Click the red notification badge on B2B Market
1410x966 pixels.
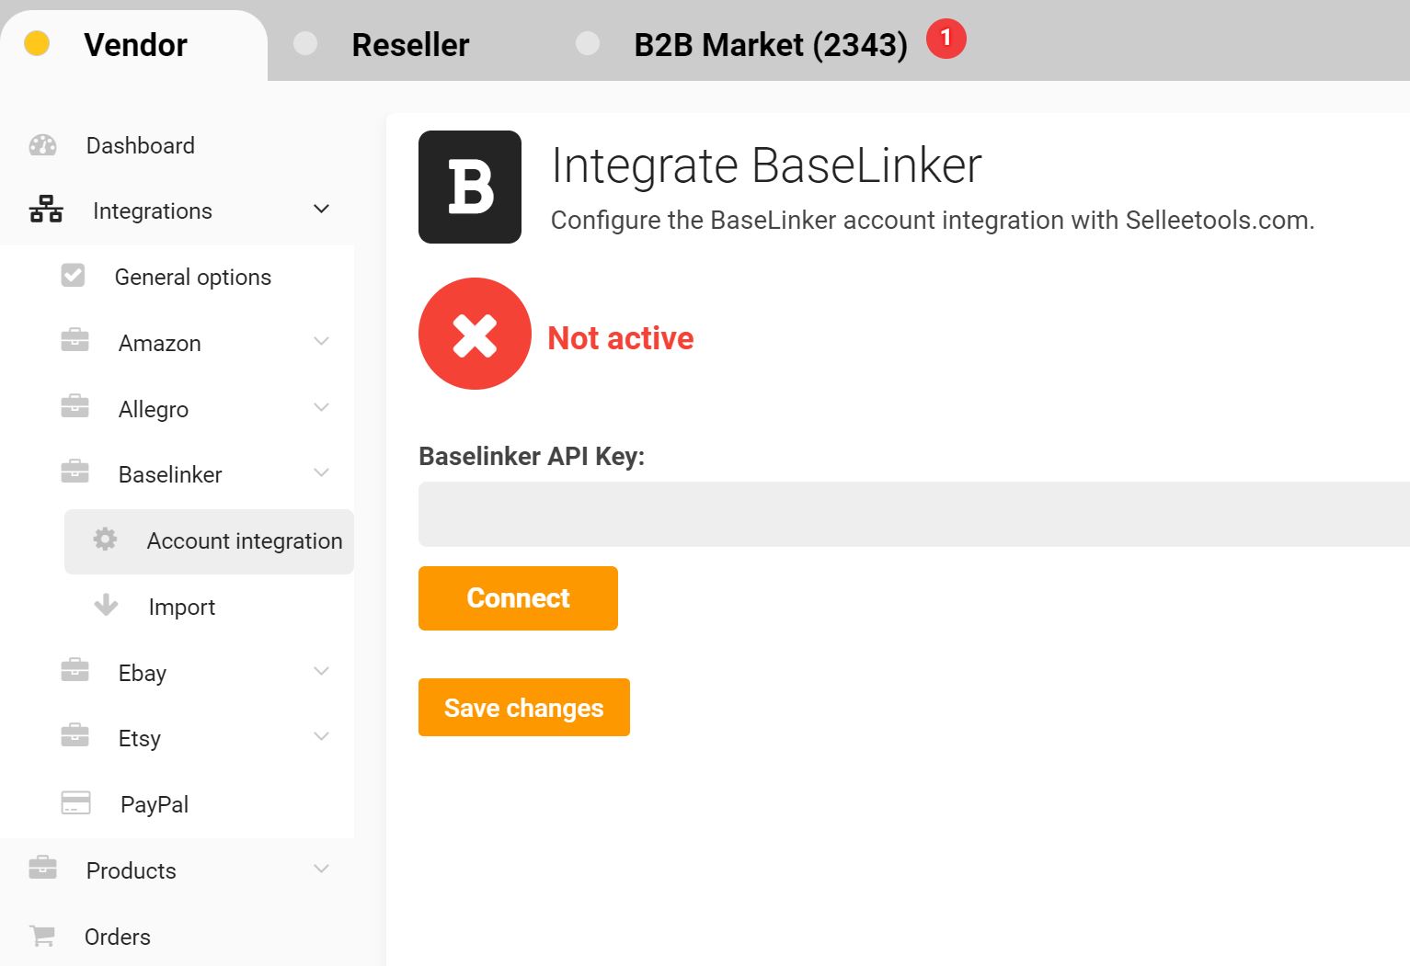point(946,40)
